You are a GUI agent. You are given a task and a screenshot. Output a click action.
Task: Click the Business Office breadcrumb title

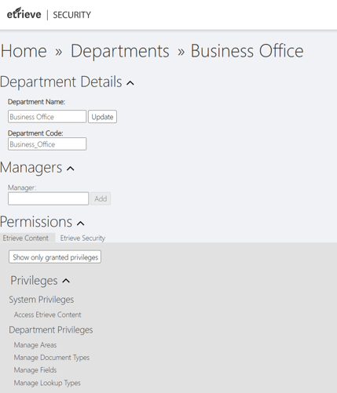click(x=247, y=51)
